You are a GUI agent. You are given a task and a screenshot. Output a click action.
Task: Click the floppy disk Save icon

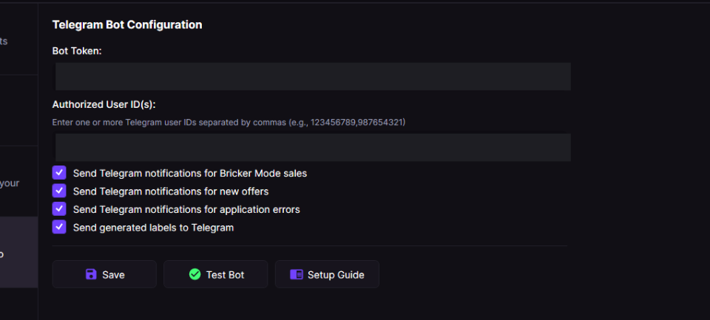pos(91,274)
